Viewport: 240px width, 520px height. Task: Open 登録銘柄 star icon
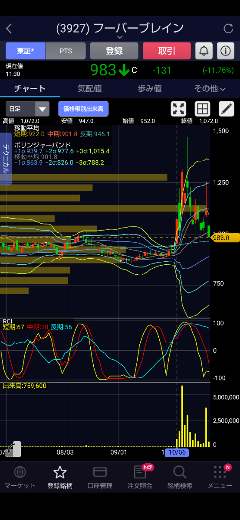click(x=59, y=472)
